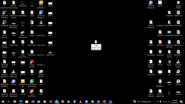
Task: Launch Discord from the desktop icon
Action: coord(14,82)
